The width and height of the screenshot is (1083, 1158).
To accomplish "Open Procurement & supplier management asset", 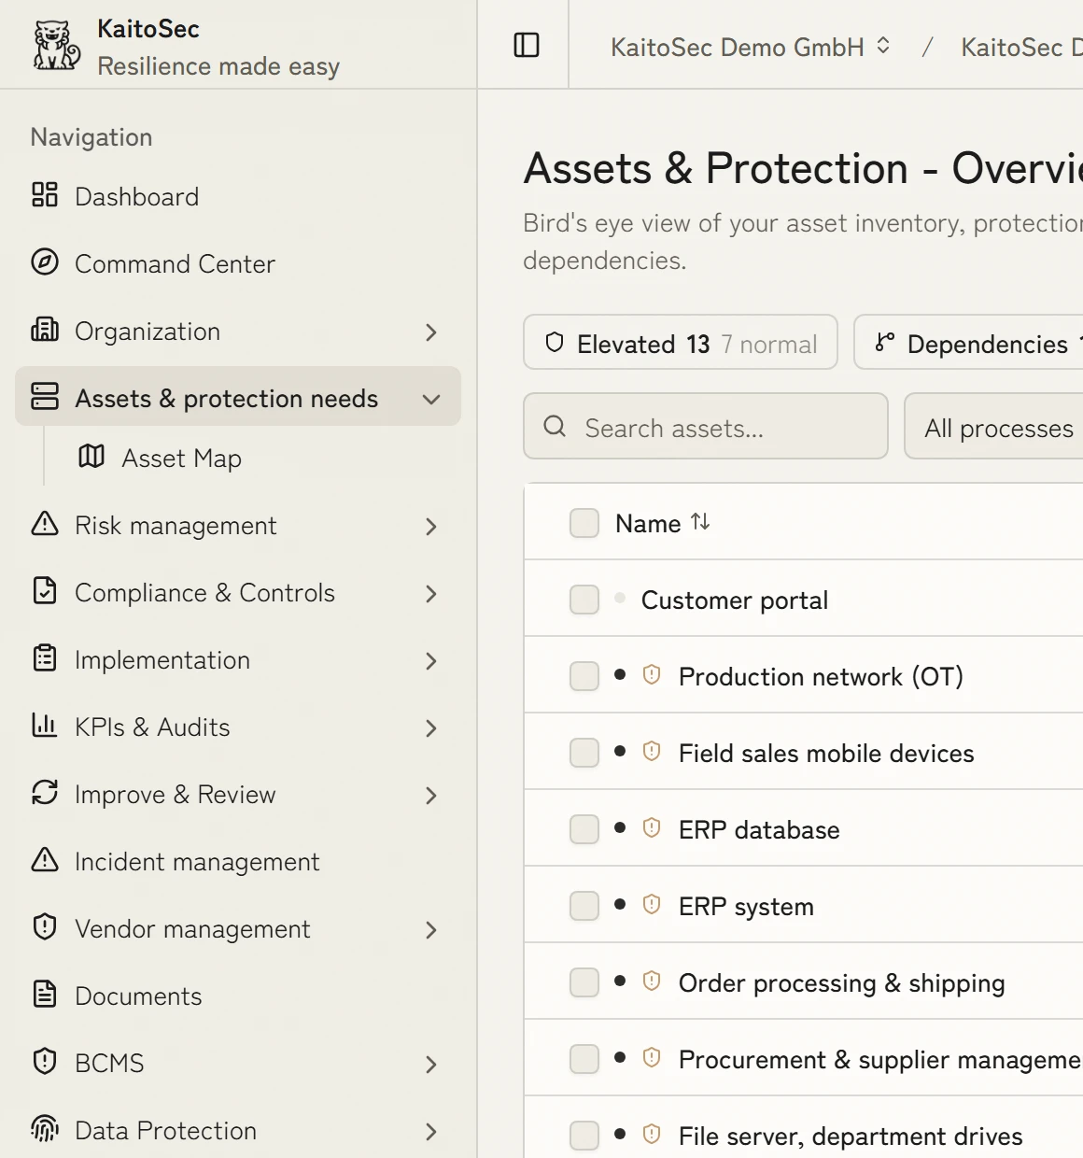I will tap(879, 1059).
